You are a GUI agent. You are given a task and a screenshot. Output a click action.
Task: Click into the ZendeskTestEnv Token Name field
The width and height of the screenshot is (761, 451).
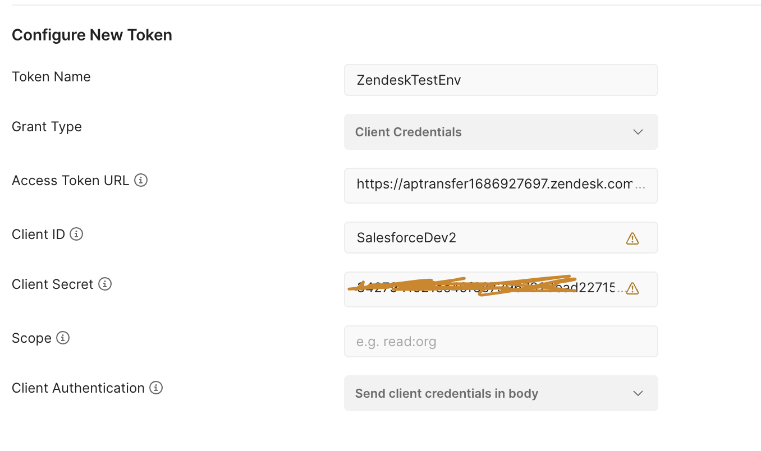click(x=500, y=80)
